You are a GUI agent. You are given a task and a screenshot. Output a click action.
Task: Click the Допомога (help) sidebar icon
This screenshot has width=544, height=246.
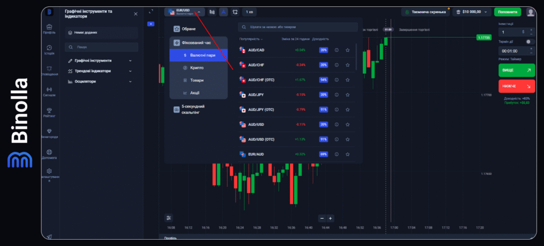coord(49,152)
